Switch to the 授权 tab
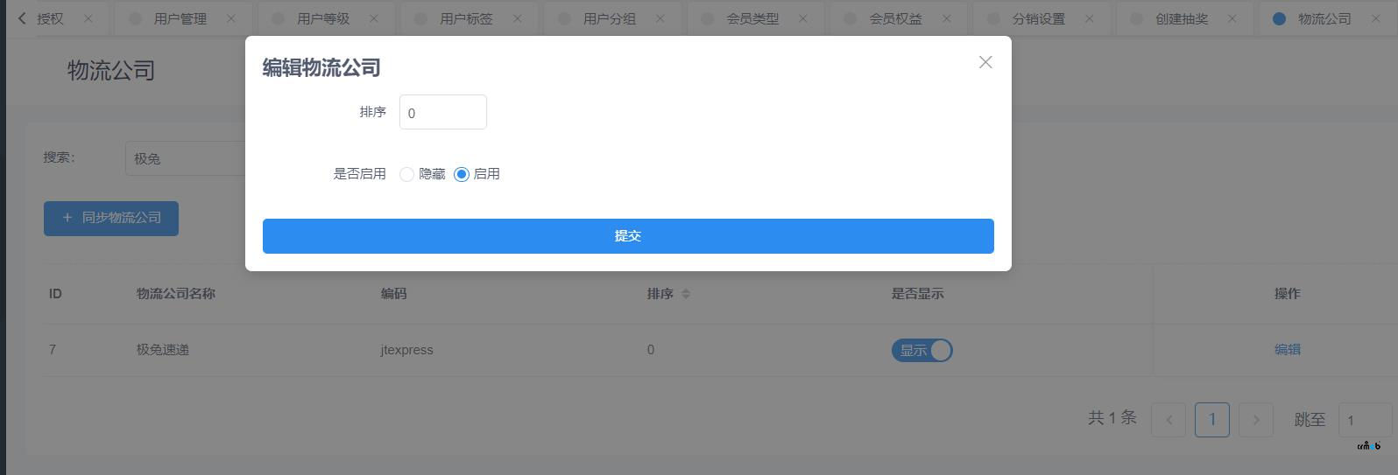The height and width of the screenshot is (475, 1398). click(50, 18)
